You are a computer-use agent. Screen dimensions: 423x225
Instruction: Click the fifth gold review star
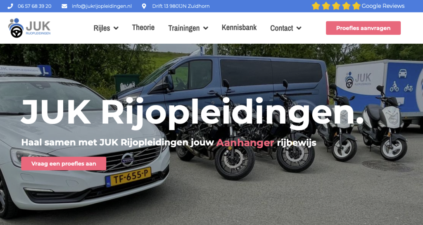click(x=356, y=6)
